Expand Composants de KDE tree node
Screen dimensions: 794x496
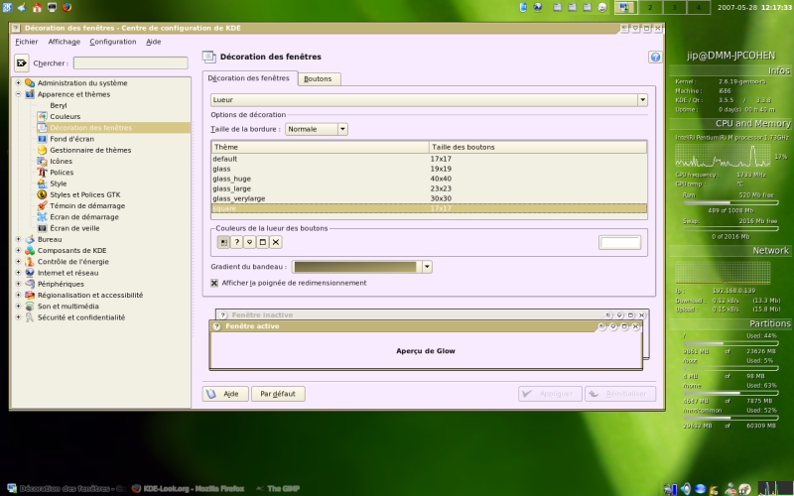click(x=18, y=250)
